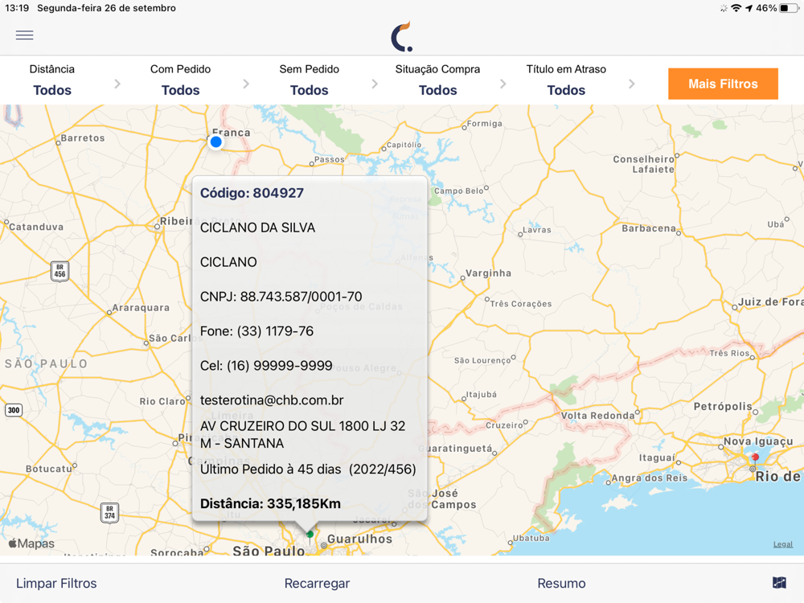The height and width of the screenshot is (603, 804).
Task: Expand chevron after Situação Compra filter
Action: coord(503,84)
